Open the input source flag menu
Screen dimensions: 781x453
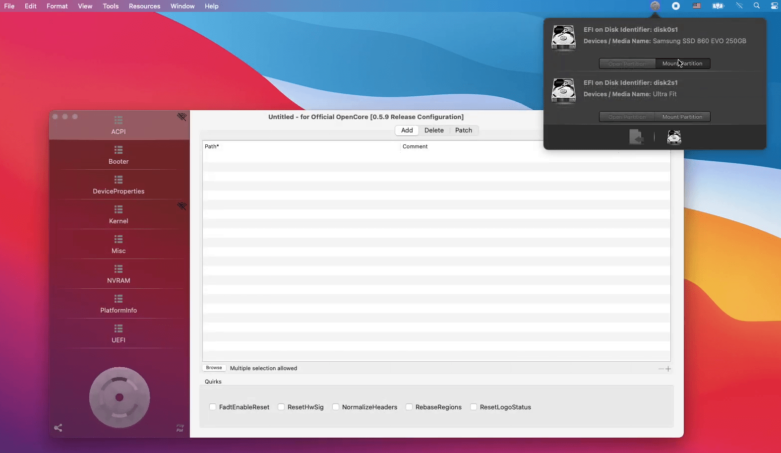point(697,6)
